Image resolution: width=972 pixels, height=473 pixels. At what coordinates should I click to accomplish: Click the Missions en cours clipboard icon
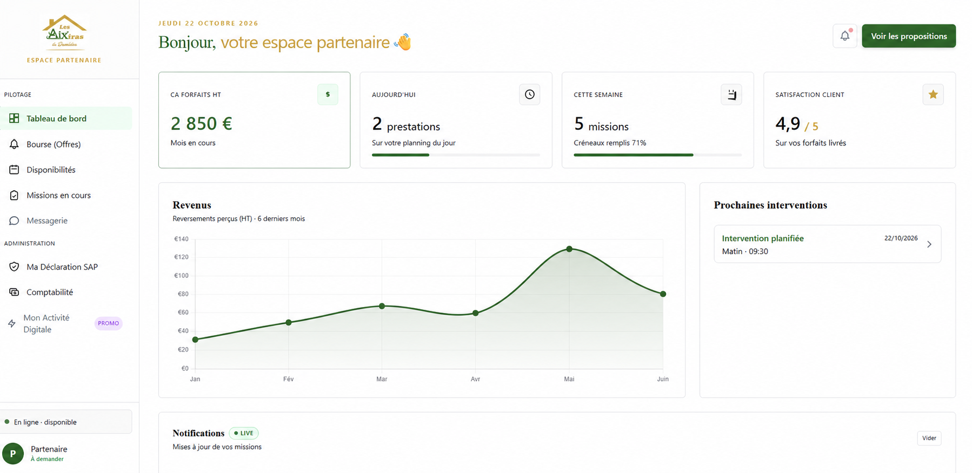click(14, 195)
